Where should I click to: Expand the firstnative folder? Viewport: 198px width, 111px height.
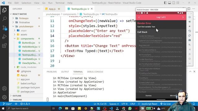point(13,22)
